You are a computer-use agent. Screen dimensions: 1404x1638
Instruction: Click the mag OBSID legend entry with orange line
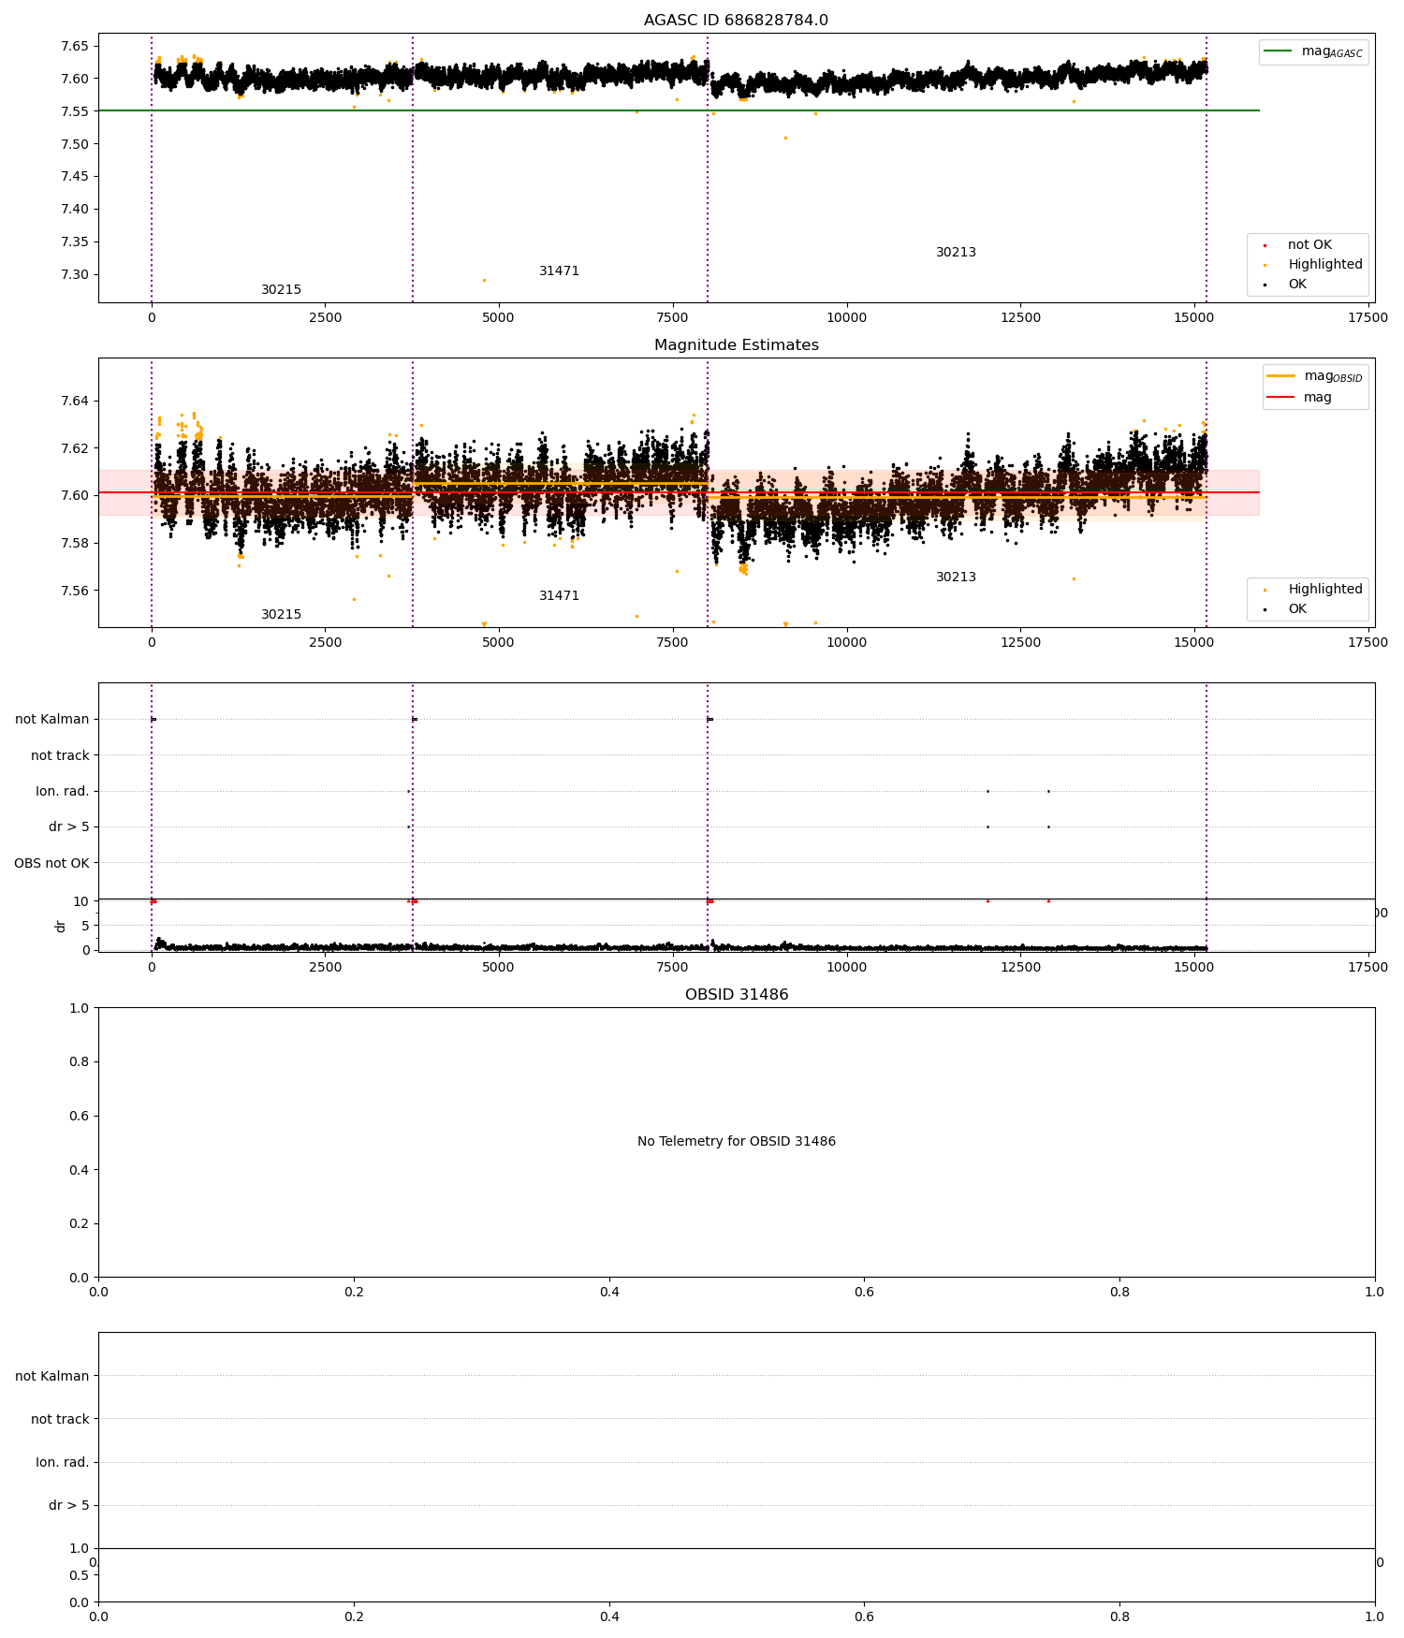[1314, 376]
